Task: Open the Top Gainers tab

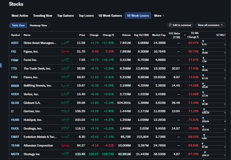Action: (65, 16)
